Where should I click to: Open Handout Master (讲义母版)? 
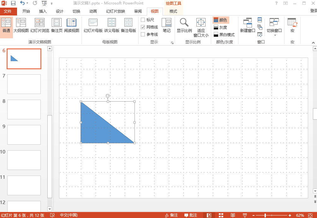(111, 25)
